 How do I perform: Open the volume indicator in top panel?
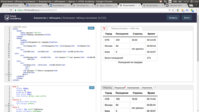(180, 1)
